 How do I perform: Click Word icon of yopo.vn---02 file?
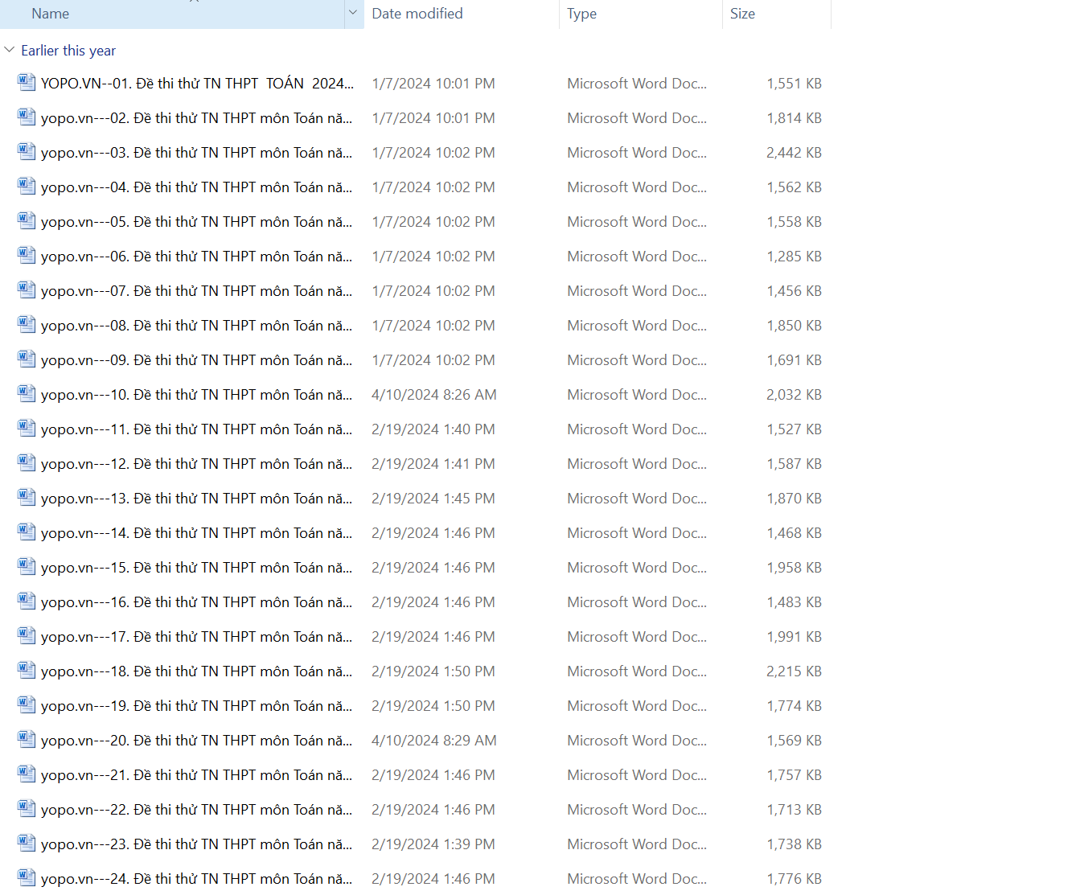pyautogui.click(x=27, y=117)
